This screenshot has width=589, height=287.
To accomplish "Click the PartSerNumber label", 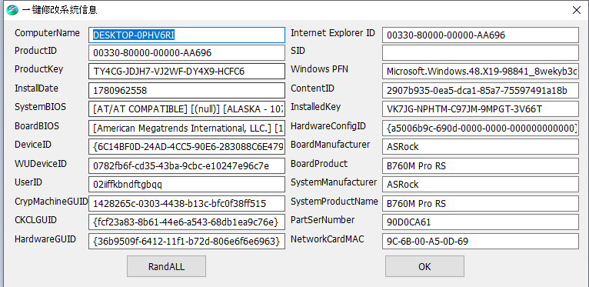I will click(323, 220).
